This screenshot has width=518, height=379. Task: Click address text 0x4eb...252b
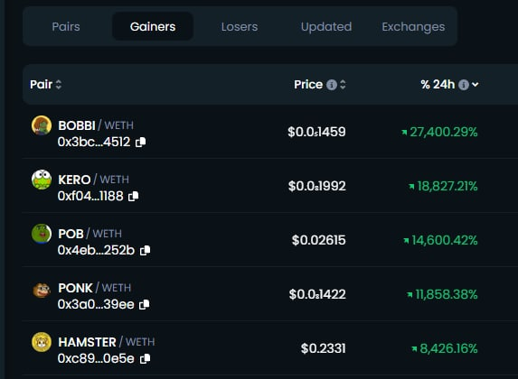(x=96, y=250)
